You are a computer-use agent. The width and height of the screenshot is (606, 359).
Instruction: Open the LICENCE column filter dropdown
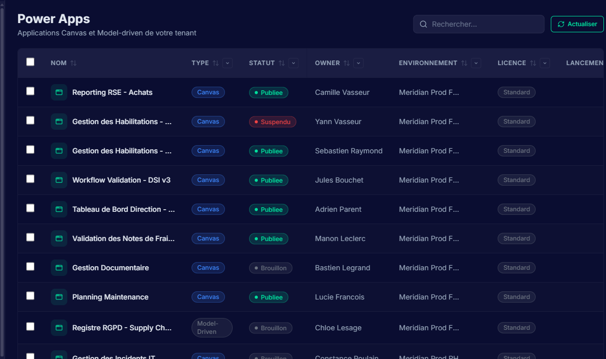(544, 63)
